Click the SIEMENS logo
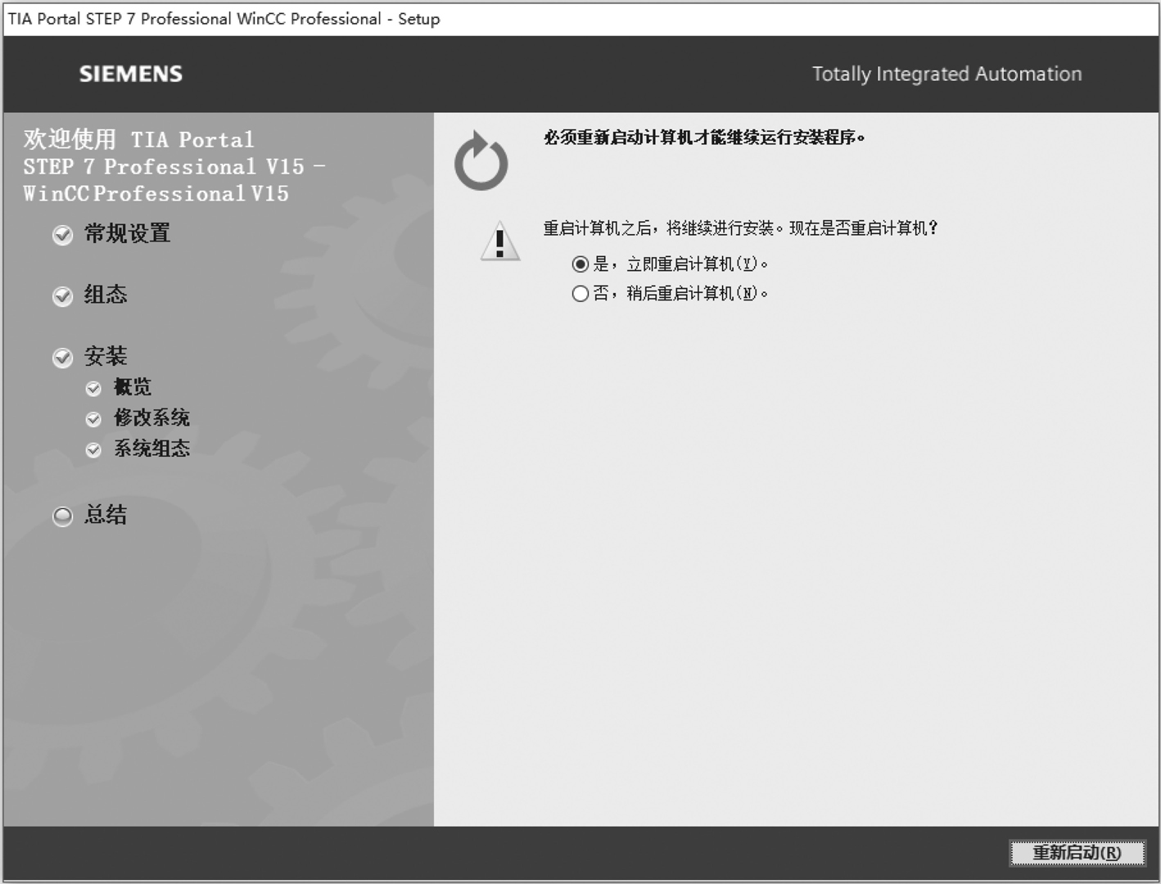Viewport: 1161px width, 884px height. (131, 74)
